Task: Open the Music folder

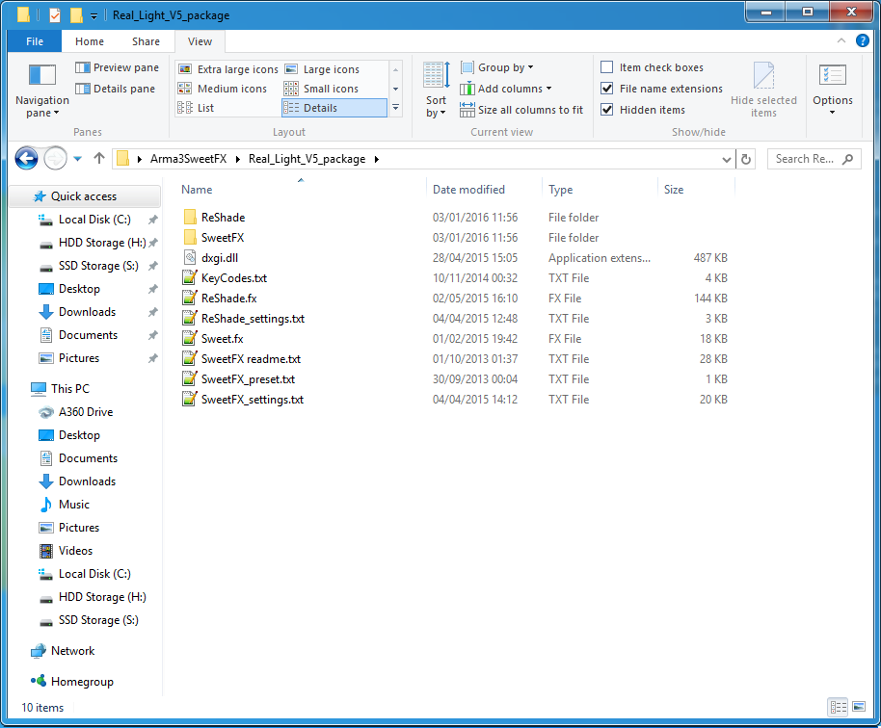Action: tap(73, 504)
